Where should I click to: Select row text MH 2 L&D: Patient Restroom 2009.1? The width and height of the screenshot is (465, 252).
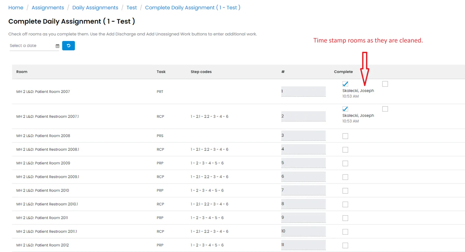point(48,177)
